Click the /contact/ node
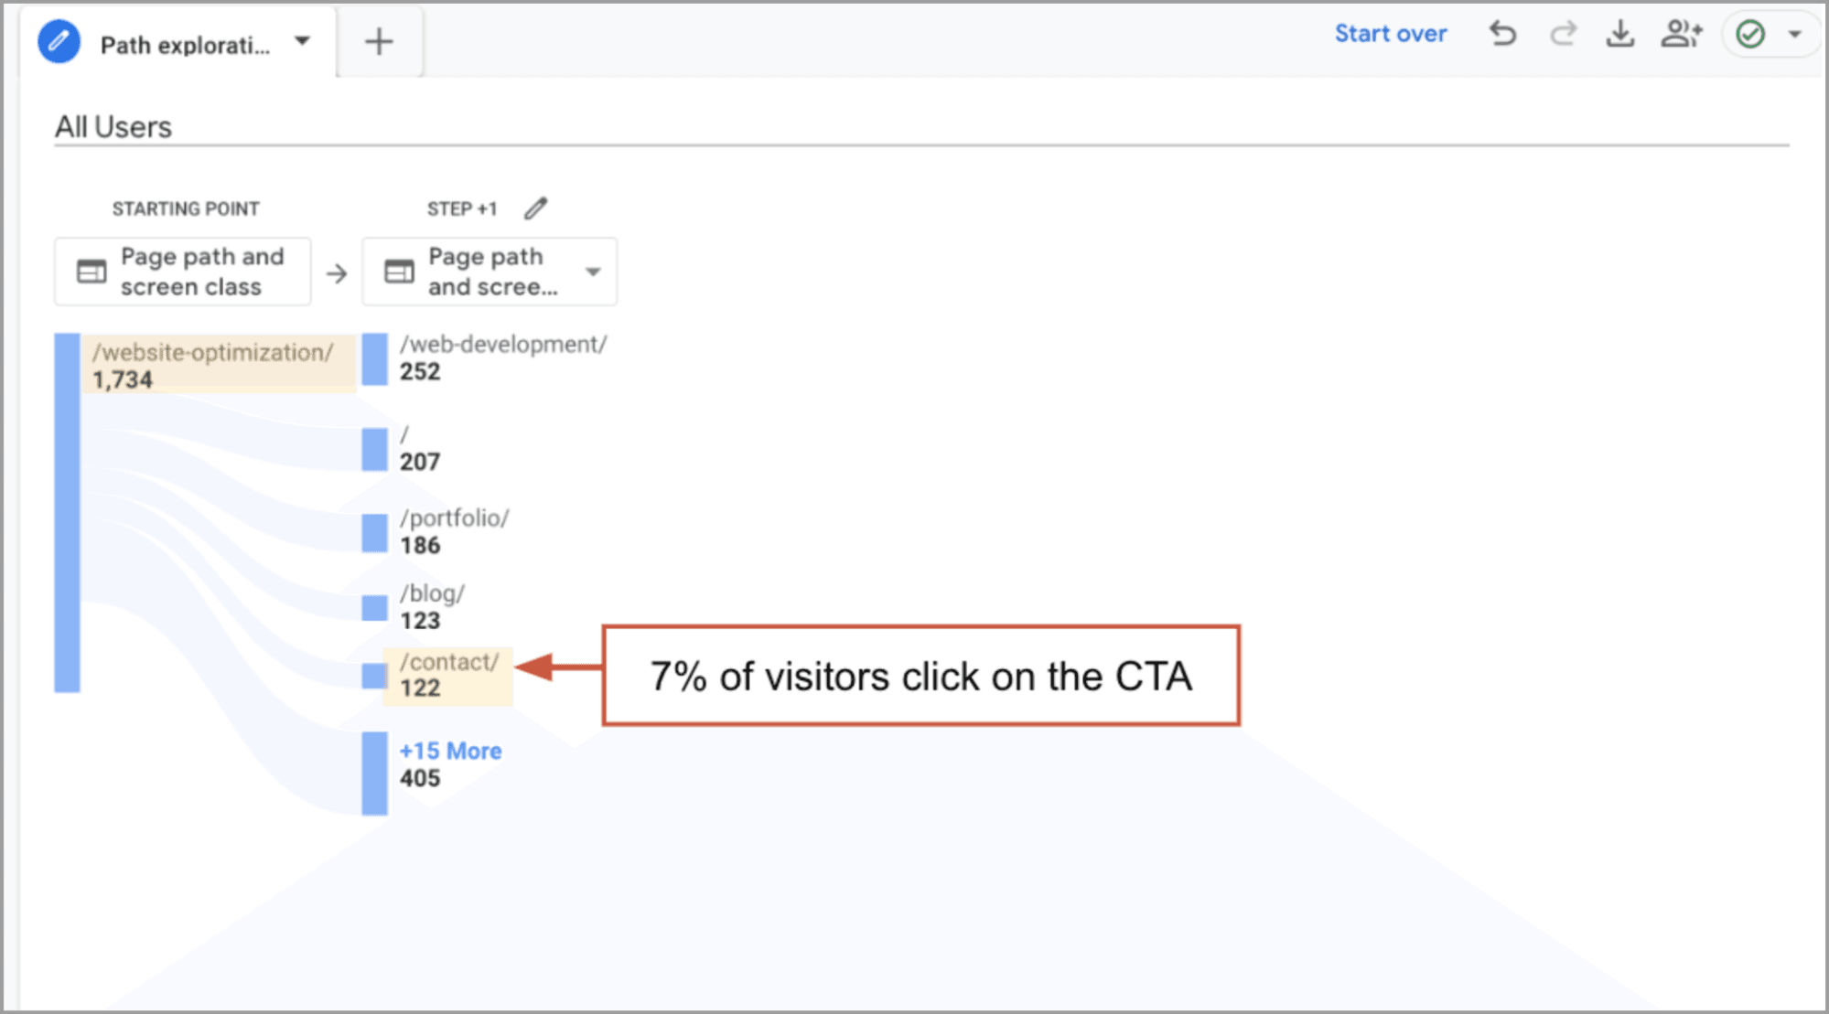Viewport: 1829px width, 1014px height. click(448, 662)
